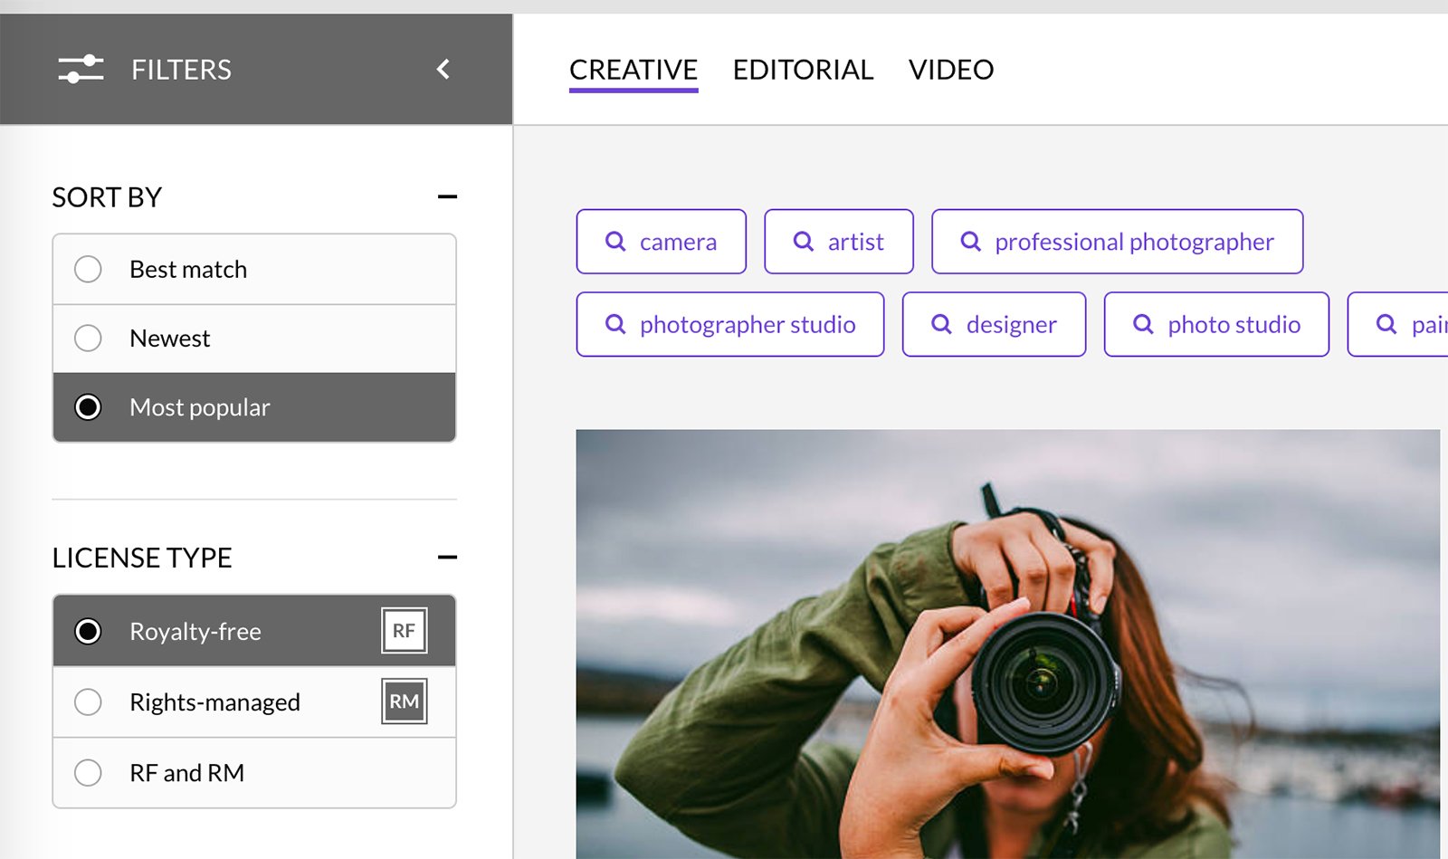Select the Best match sort option
Image resolution: width=1448 pixels, height=859 pixels.
point(254,270)
